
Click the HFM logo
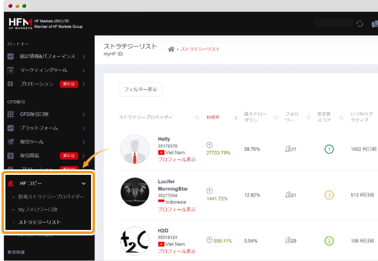(21, 24)
